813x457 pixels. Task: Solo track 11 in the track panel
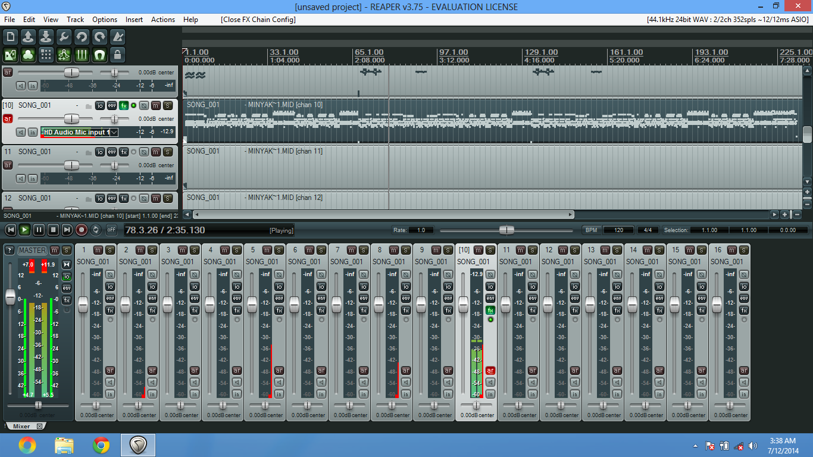(168, 152)
